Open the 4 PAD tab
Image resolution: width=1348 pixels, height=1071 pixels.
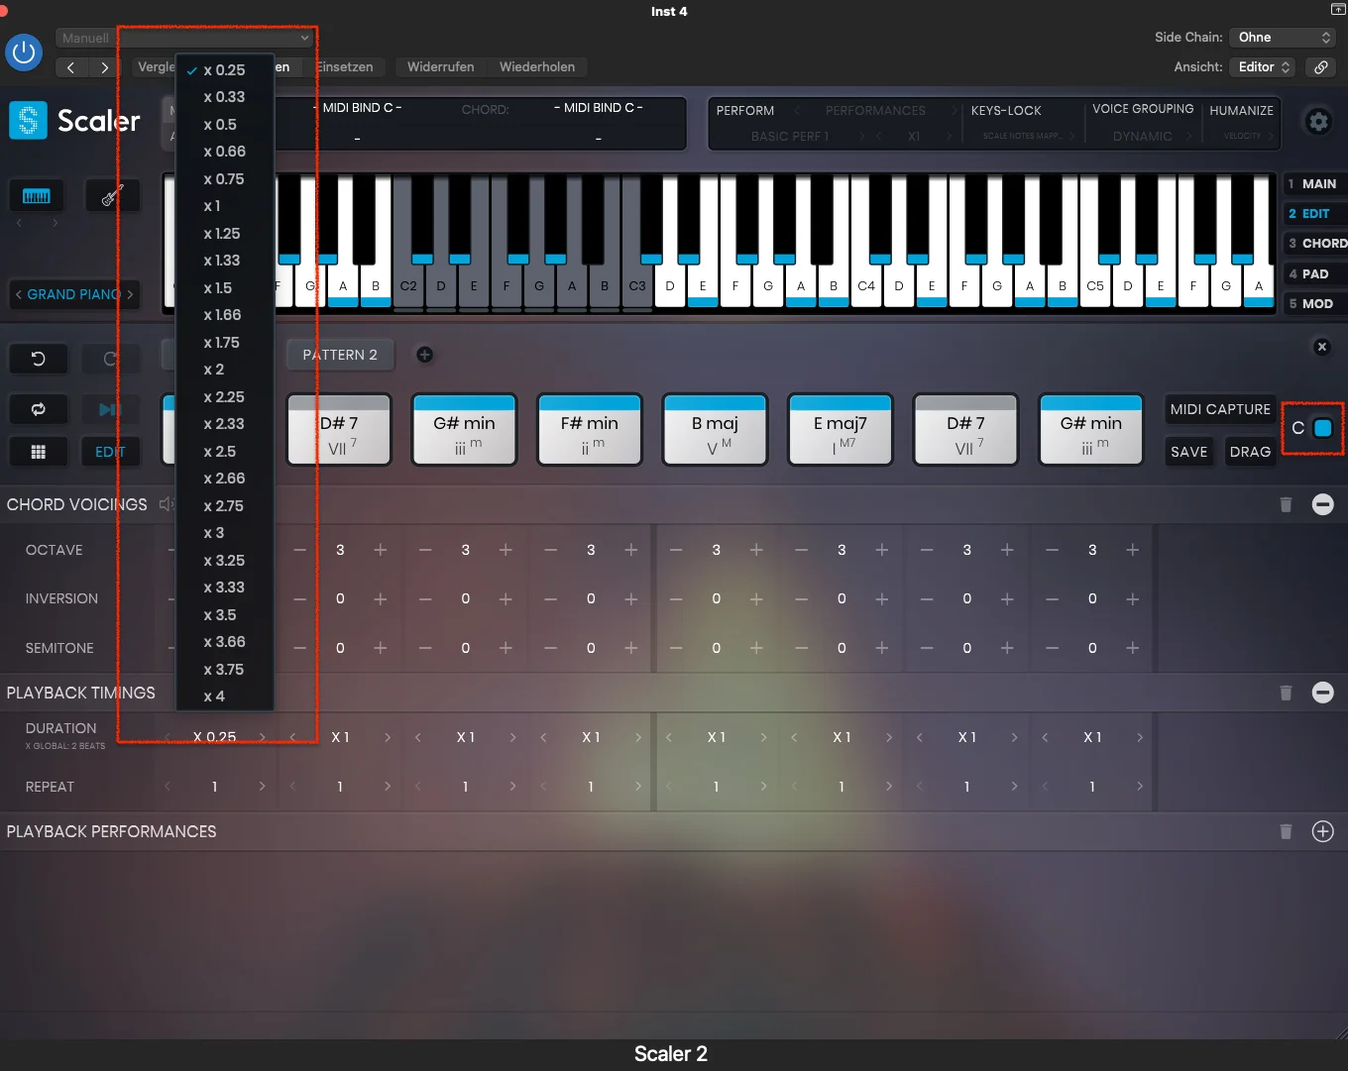point(1313,273)
